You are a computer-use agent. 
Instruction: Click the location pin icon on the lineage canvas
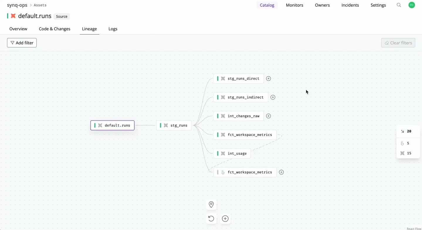[x=211, y=204]
